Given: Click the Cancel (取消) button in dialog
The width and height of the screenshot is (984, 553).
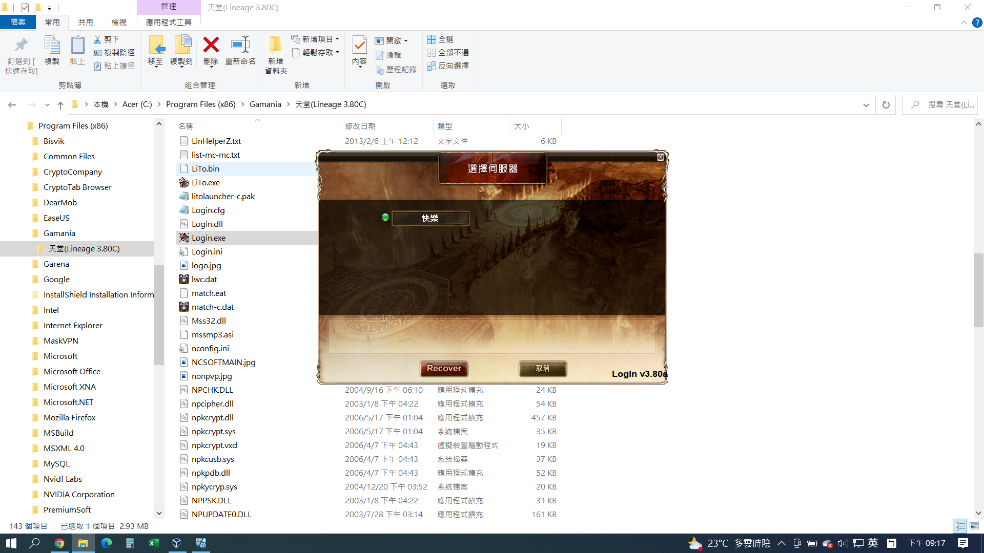Looking at the screenshot, I should coord(543,369).
